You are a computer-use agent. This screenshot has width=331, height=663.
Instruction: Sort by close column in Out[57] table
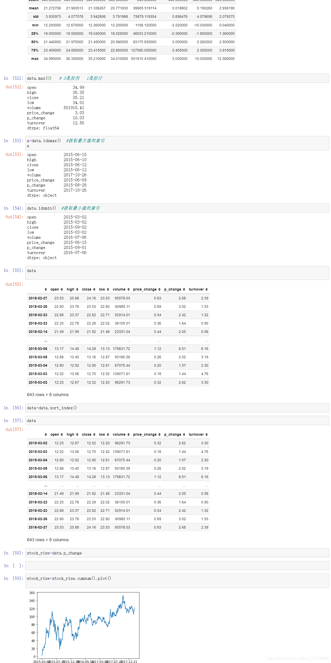click(x=94, y=434)
